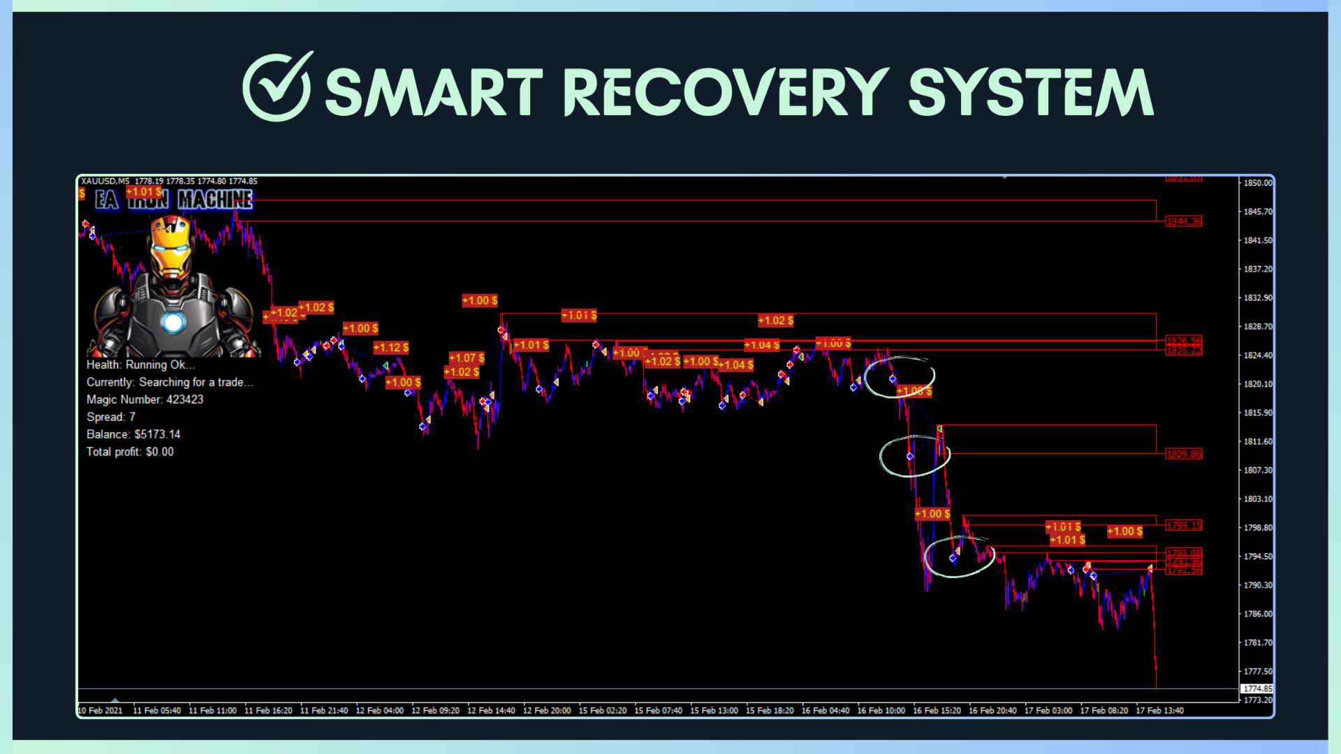The width and height of the screenshot is (1341, 754).
Task: Click the 1811.60 price axis label
Action: (1258, 441)
